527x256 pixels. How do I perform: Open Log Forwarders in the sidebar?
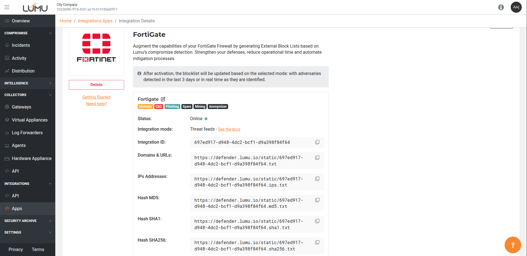(x=27, y=133)
